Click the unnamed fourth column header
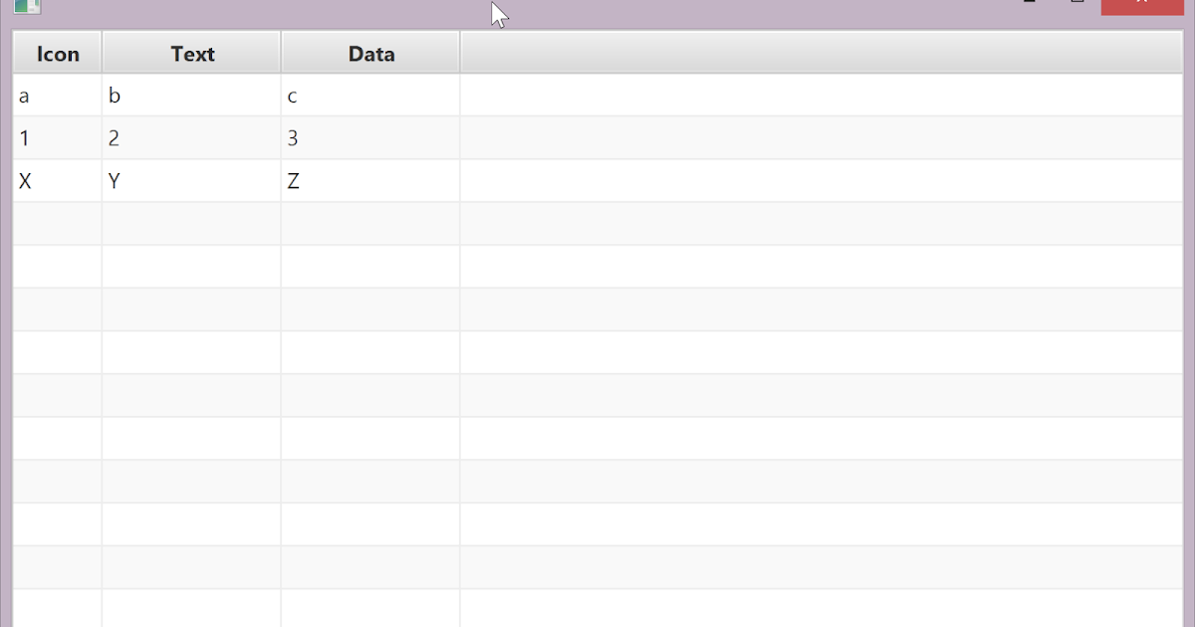This screenshot has width=1195, height=627. (x=817, y=53)
